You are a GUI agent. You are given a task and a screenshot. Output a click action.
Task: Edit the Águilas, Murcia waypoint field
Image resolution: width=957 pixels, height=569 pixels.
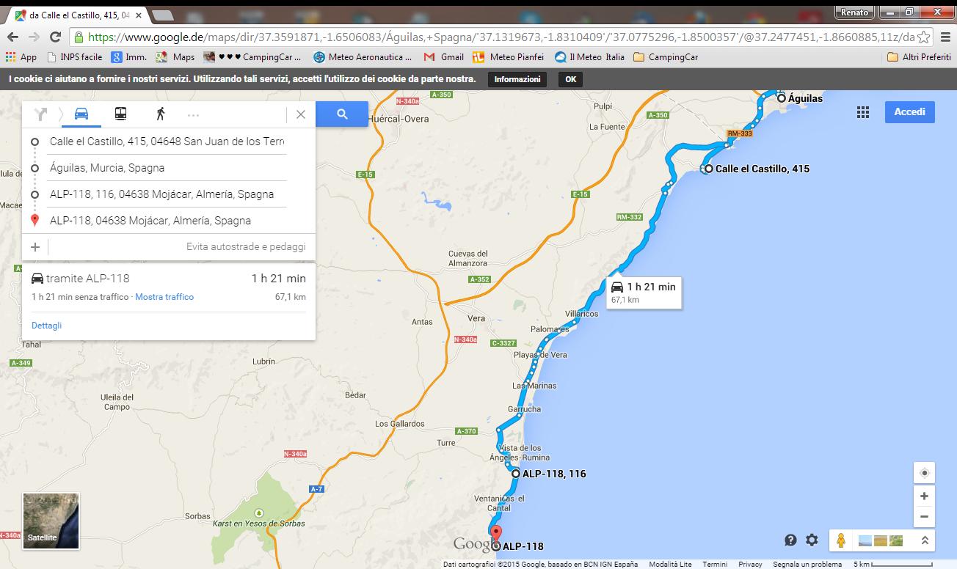167,168
